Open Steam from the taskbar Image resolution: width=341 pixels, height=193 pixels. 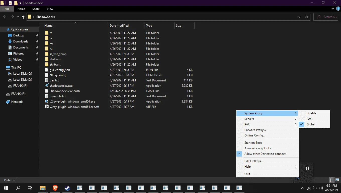pyautogui.click(x=67, y=188)
